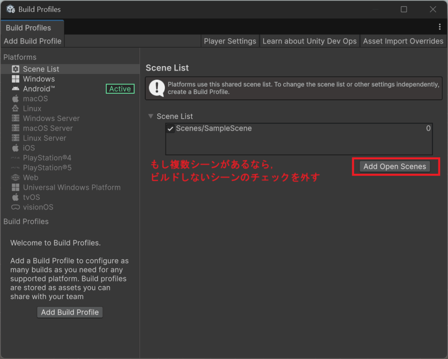Click the visionOS headset icon
This screenshot has height=359, width=448.
(15, 207)
